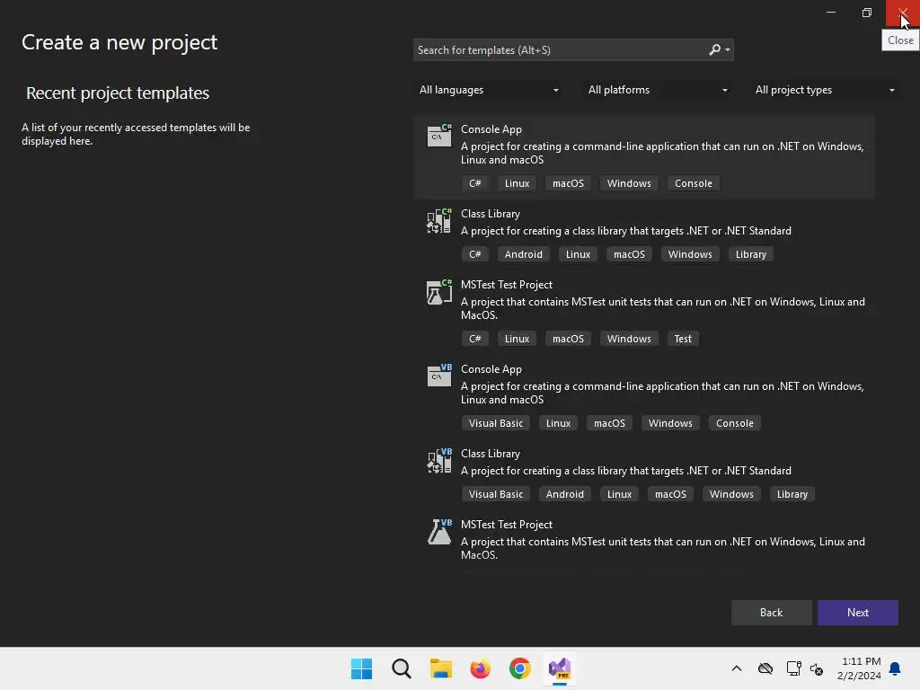Click the Windows tag on C# Class Library

(x=690, y=254)
